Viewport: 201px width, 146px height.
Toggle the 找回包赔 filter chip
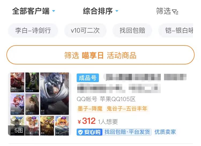point(132,30)
